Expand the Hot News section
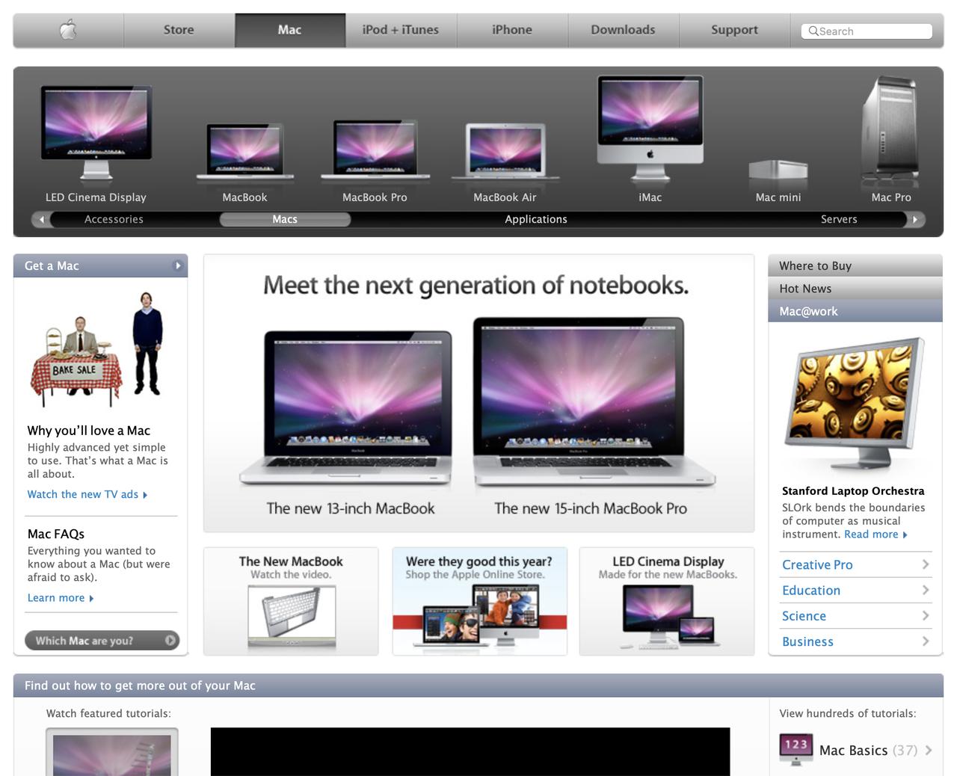 (855, 289)
